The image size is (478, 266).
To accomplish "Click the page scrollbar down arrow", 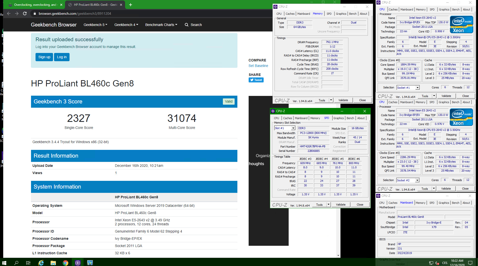I will coord(338,256).
